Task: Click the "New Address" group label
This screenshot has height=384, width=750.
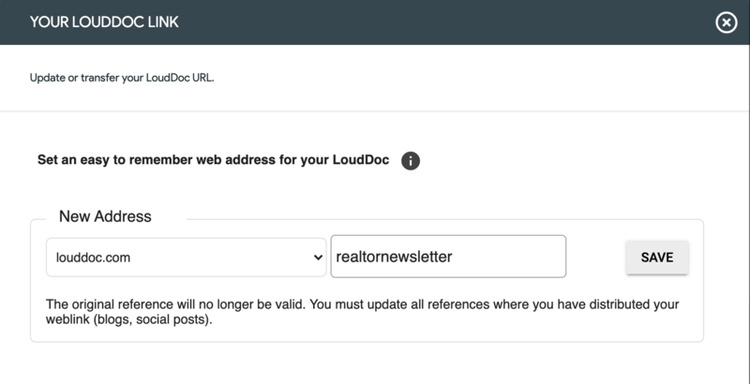Action: (105, 216)
